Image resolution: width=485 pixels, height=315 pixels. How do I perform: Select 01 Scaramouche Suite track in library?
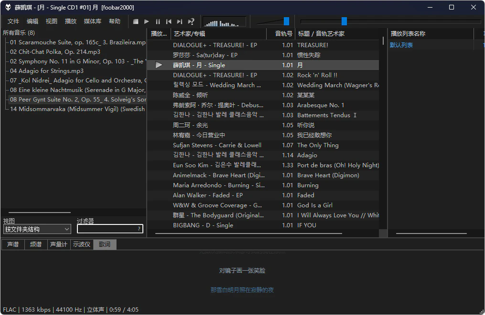point(77,42)
